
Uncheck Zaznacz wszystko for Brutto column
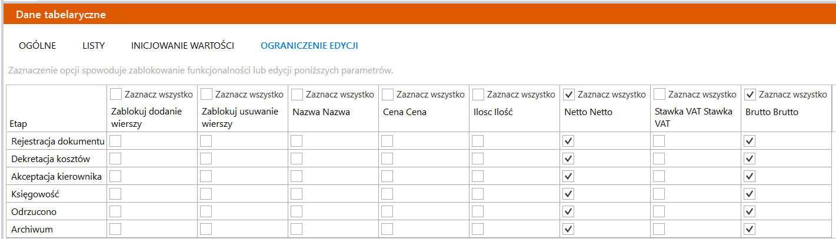(x=750, y=94)
